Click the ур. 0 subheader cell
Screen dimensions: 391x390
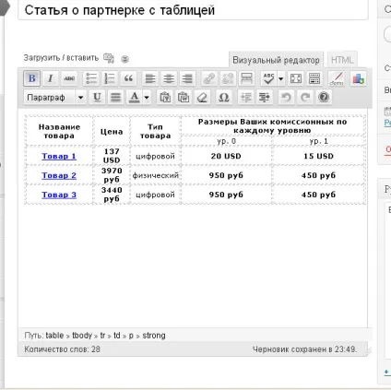pos(226,141)
